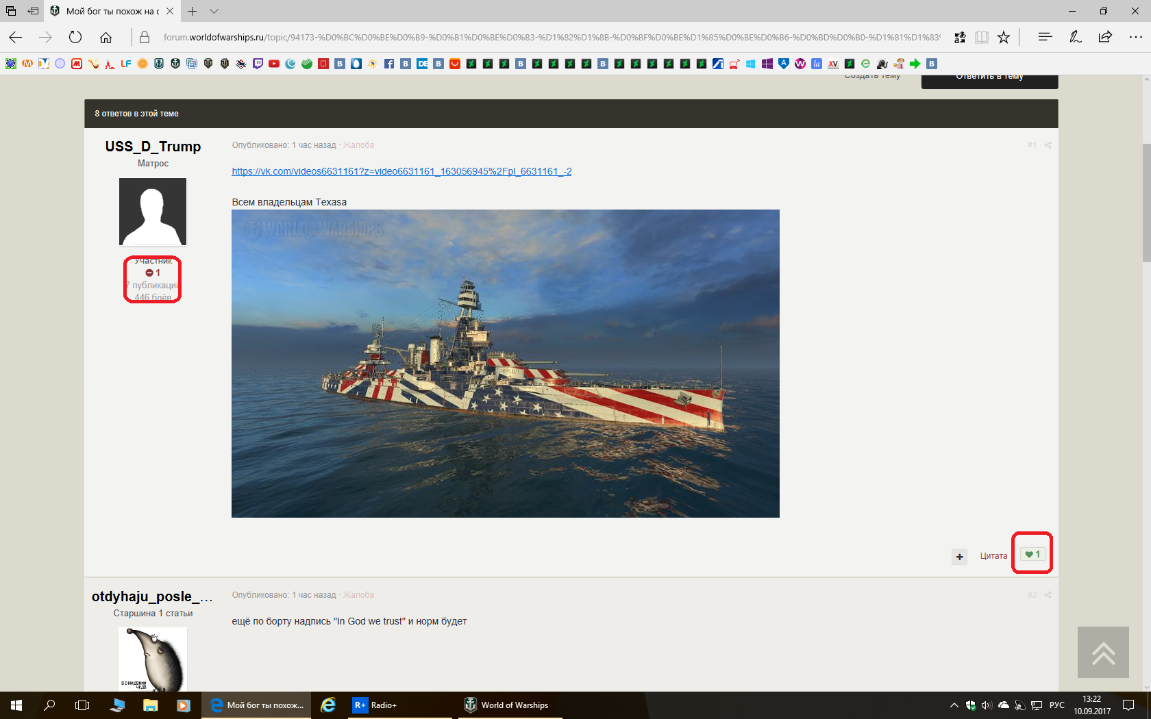Click the address bar URL field
The height and width of the screenshot is (719, 1151).
(x=552, y=37)
